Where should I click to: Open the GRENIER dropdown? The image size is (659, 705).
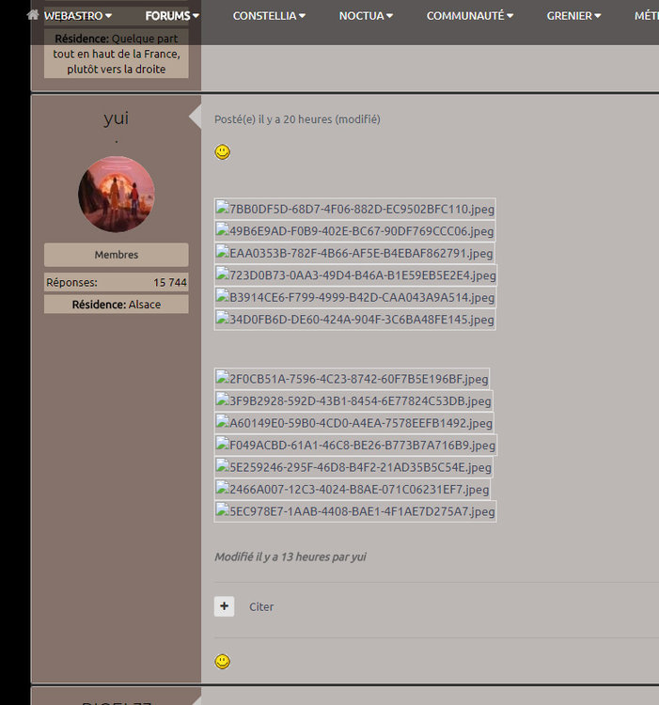coord(573,16)
